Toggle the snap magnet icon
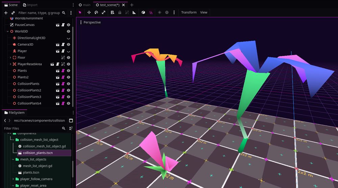This screenshot has width=338, height=188. tap(151, 12)
